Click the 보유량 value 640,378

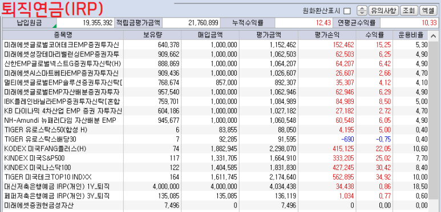click(x=169, y=44)
